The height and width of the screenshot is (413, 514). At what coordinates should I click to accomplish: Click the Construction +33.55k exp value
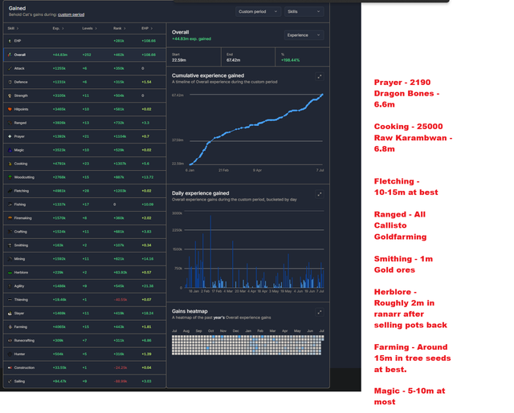tap(59, 367)
